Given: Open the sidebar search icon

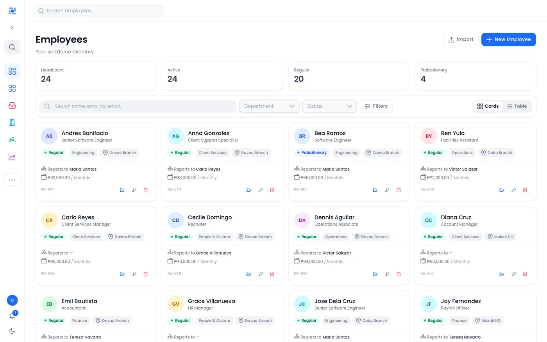Looking at the screenshot, I should coord(12,47).
